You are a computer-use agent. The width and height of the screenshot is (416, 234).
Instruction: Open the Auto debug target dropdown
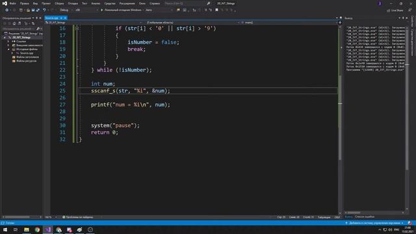159,10
